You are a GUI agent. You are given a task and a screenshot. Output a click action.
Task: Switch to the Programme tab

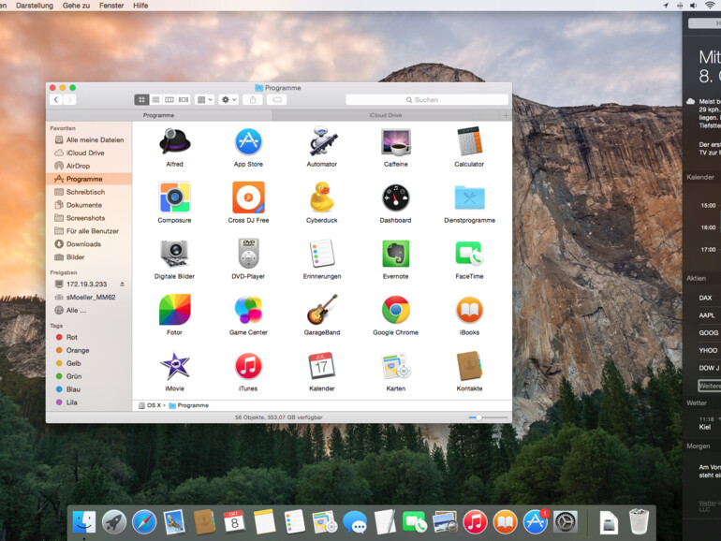(x=158, y=115)
